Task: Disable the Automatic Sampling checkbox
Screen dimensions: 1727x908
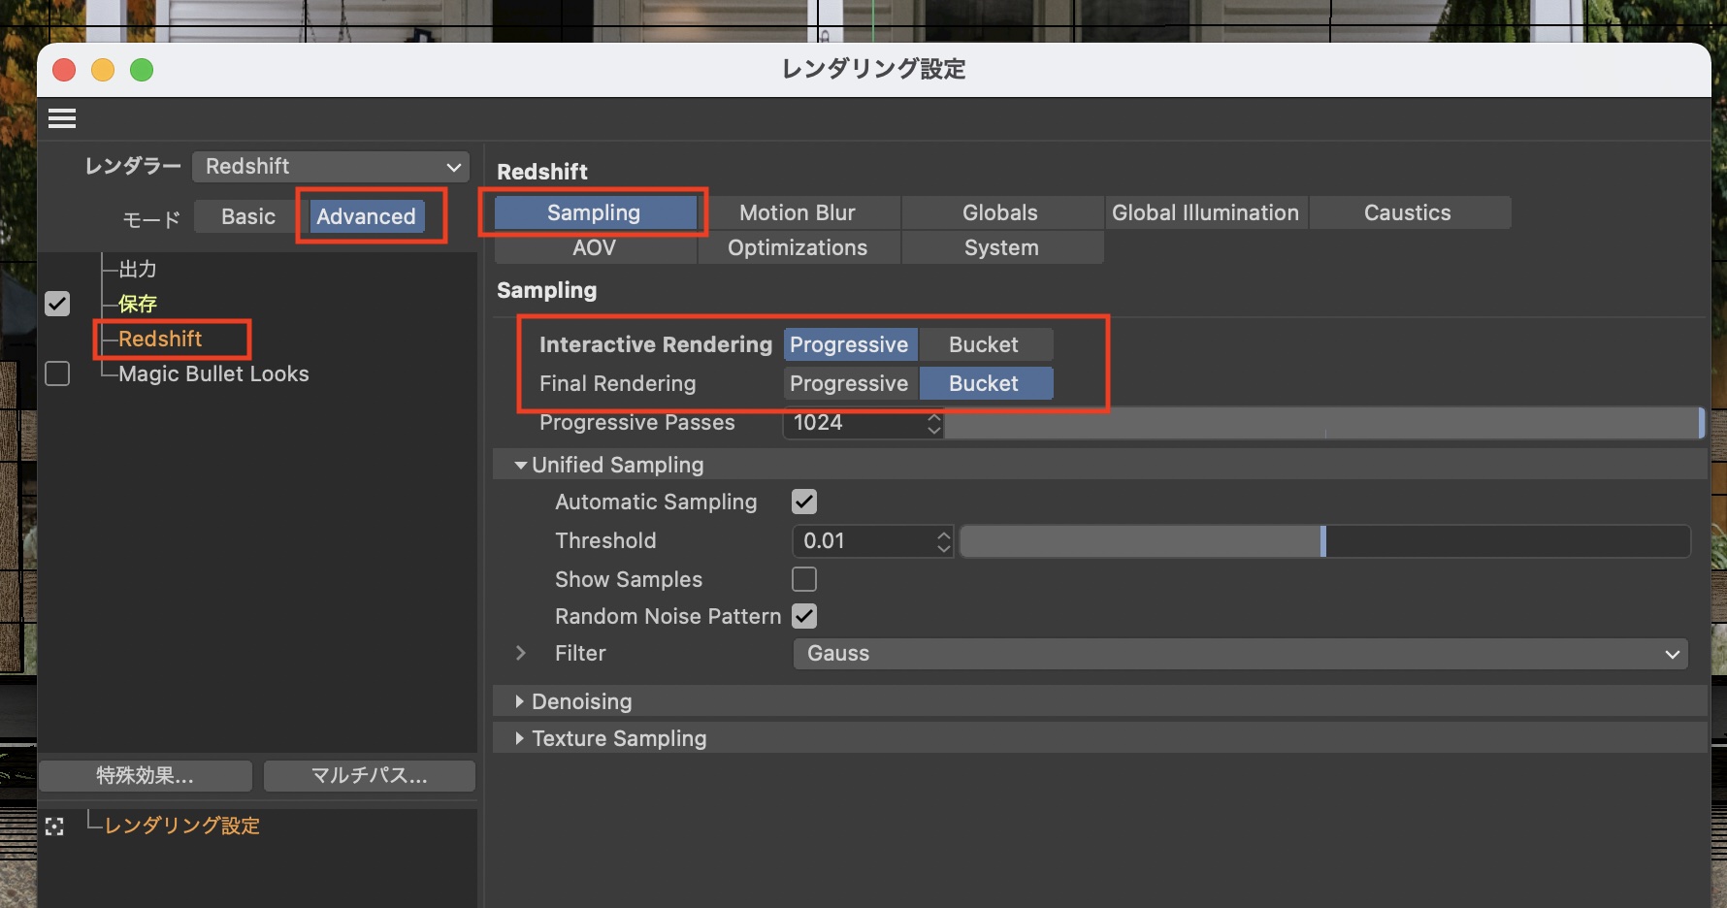Action: click(x=804, y=502)
